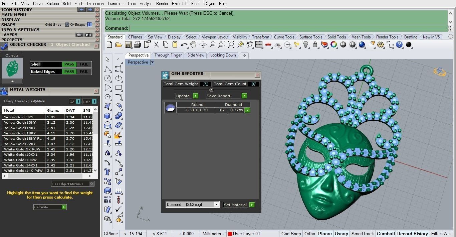Open the Analyze menu
This screenshot has width=456, height=237.
pos(146,4)
